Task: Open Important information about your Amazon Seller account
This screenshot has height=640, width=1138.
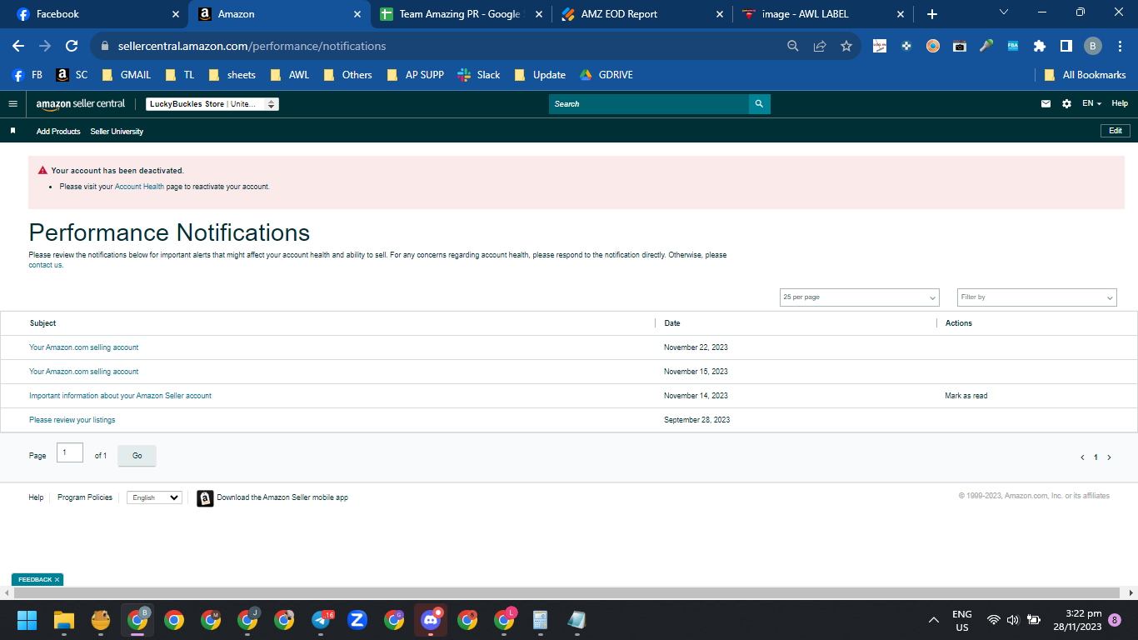Action: 121,396
